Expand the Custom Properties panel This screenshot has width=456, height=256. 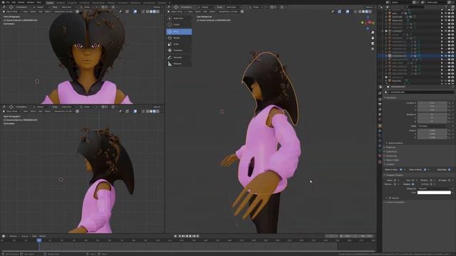pyautogui.click(x=394, y=202)
